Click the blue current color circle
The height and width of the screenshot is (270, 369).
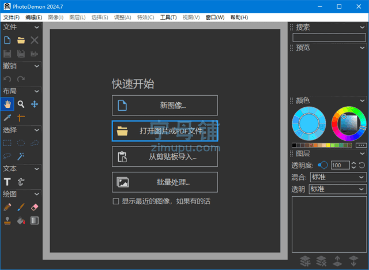309,123
